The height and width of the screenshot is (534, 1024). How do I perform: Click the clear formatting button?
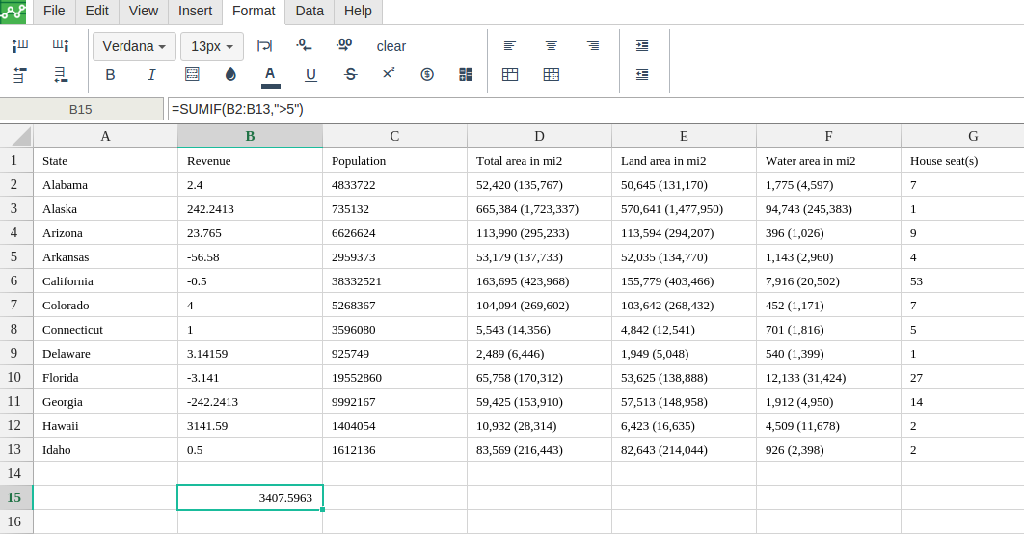point(391,46)
